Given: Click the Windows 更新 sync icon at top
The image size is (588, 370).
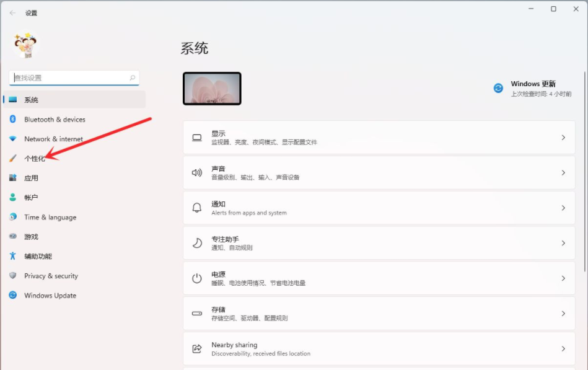Looking at the screenshot, I should [x=498, y=88].
